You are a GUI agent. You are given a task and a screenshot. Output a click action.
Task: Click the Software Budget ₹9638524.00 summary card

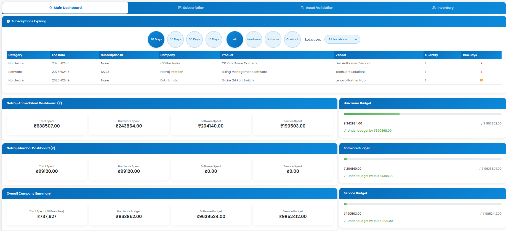(x=211, y=214)
